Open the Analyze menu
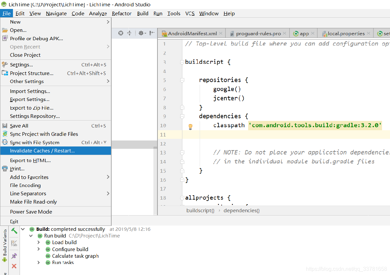390x275 pixels. tap(98, 13)
